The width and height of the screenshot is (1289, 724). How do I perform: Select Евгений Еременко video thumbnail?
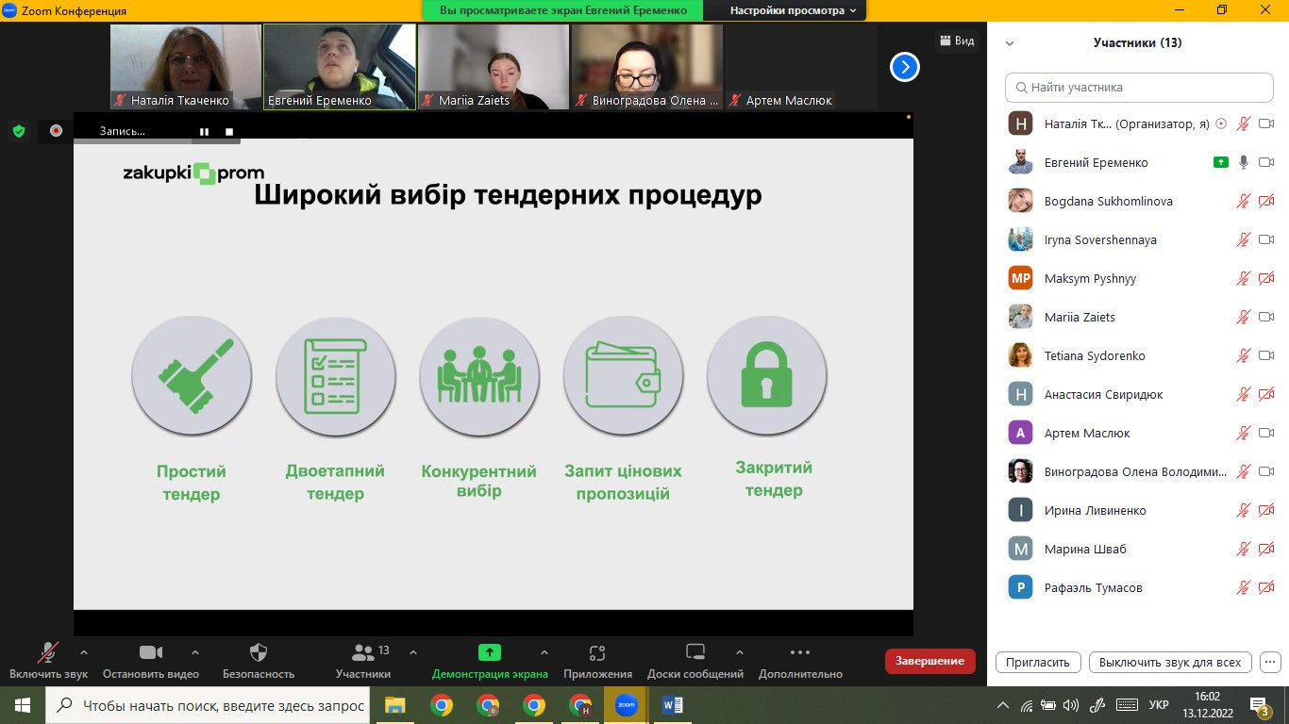coord(340,67)
